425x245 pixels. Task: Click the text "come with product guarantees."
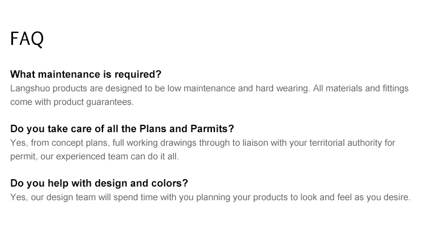point(72,102)
